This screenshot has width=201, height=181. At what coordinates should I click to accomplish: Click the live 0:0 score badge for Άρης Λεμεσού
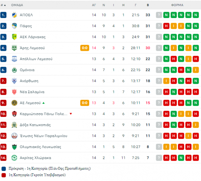point(85,48)
